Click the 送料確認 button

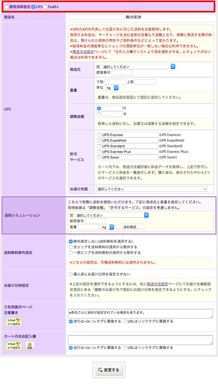point(130,227)
